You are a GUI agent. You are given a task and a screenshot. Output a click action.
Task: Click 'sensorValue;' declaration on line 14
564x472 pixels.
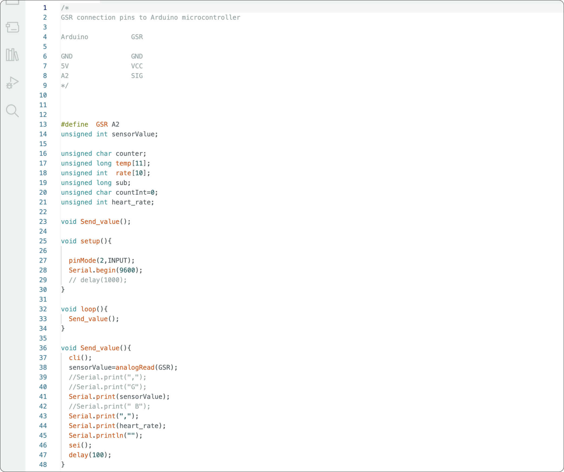pos(135,134)
